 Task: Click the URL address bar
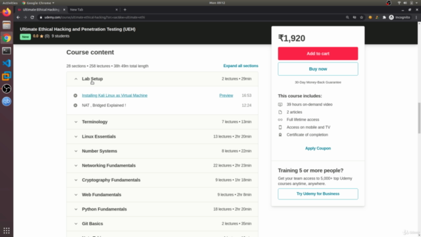pos(191,17)
